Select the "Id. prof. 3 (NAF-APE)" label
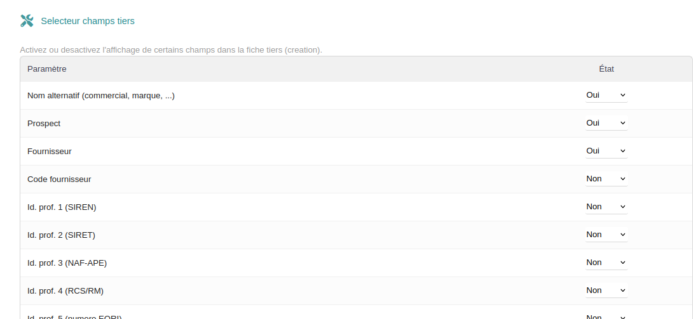 (x=67, y=263)
